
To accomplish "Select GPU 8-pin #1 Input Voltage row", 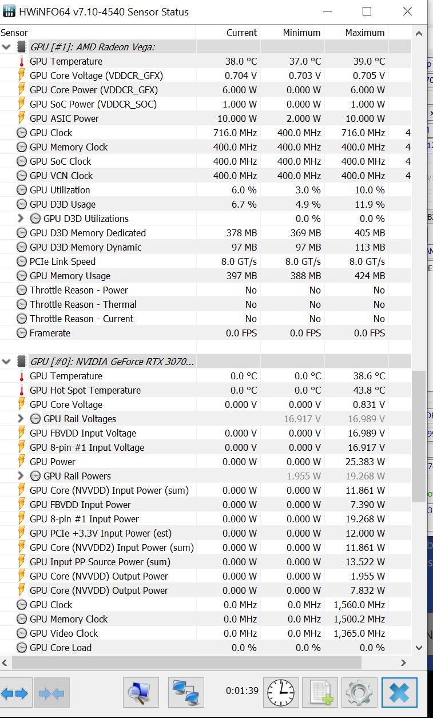I will click(205, 447).
